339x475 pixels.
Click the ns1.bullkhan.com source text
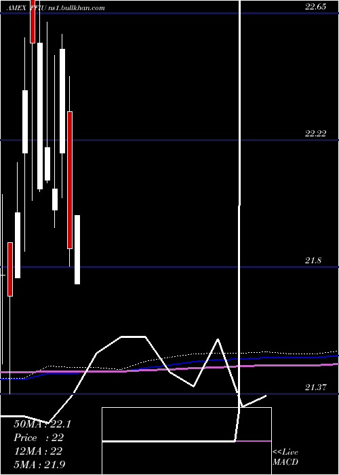77,8
